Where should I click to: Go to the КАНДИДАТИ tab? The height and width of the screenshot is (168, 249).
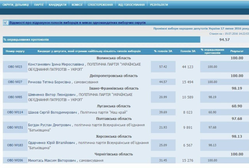pyautogui.click(x=57, y=5)
